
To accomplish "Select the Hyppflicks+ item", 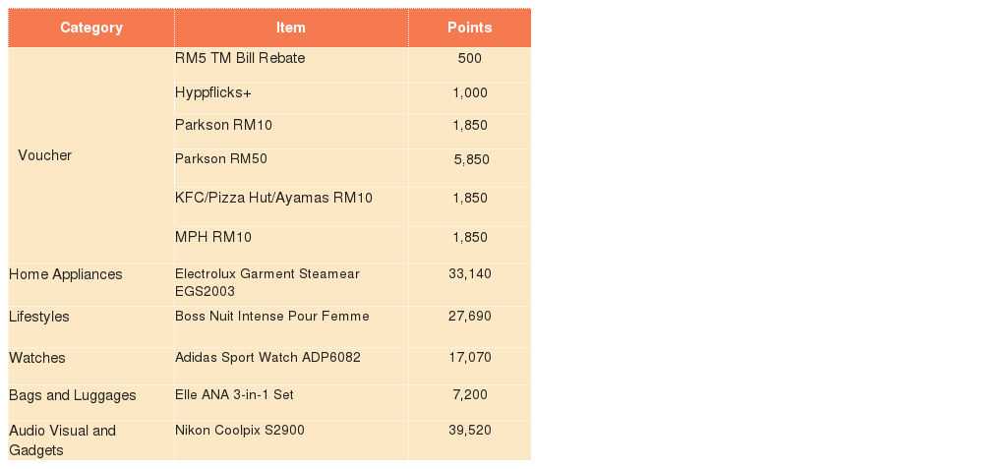I will coord(213,93).
